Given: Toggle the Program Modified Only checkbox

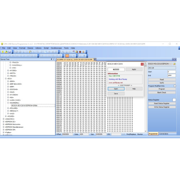Looking at the screenshot, I should pos(175,86).
